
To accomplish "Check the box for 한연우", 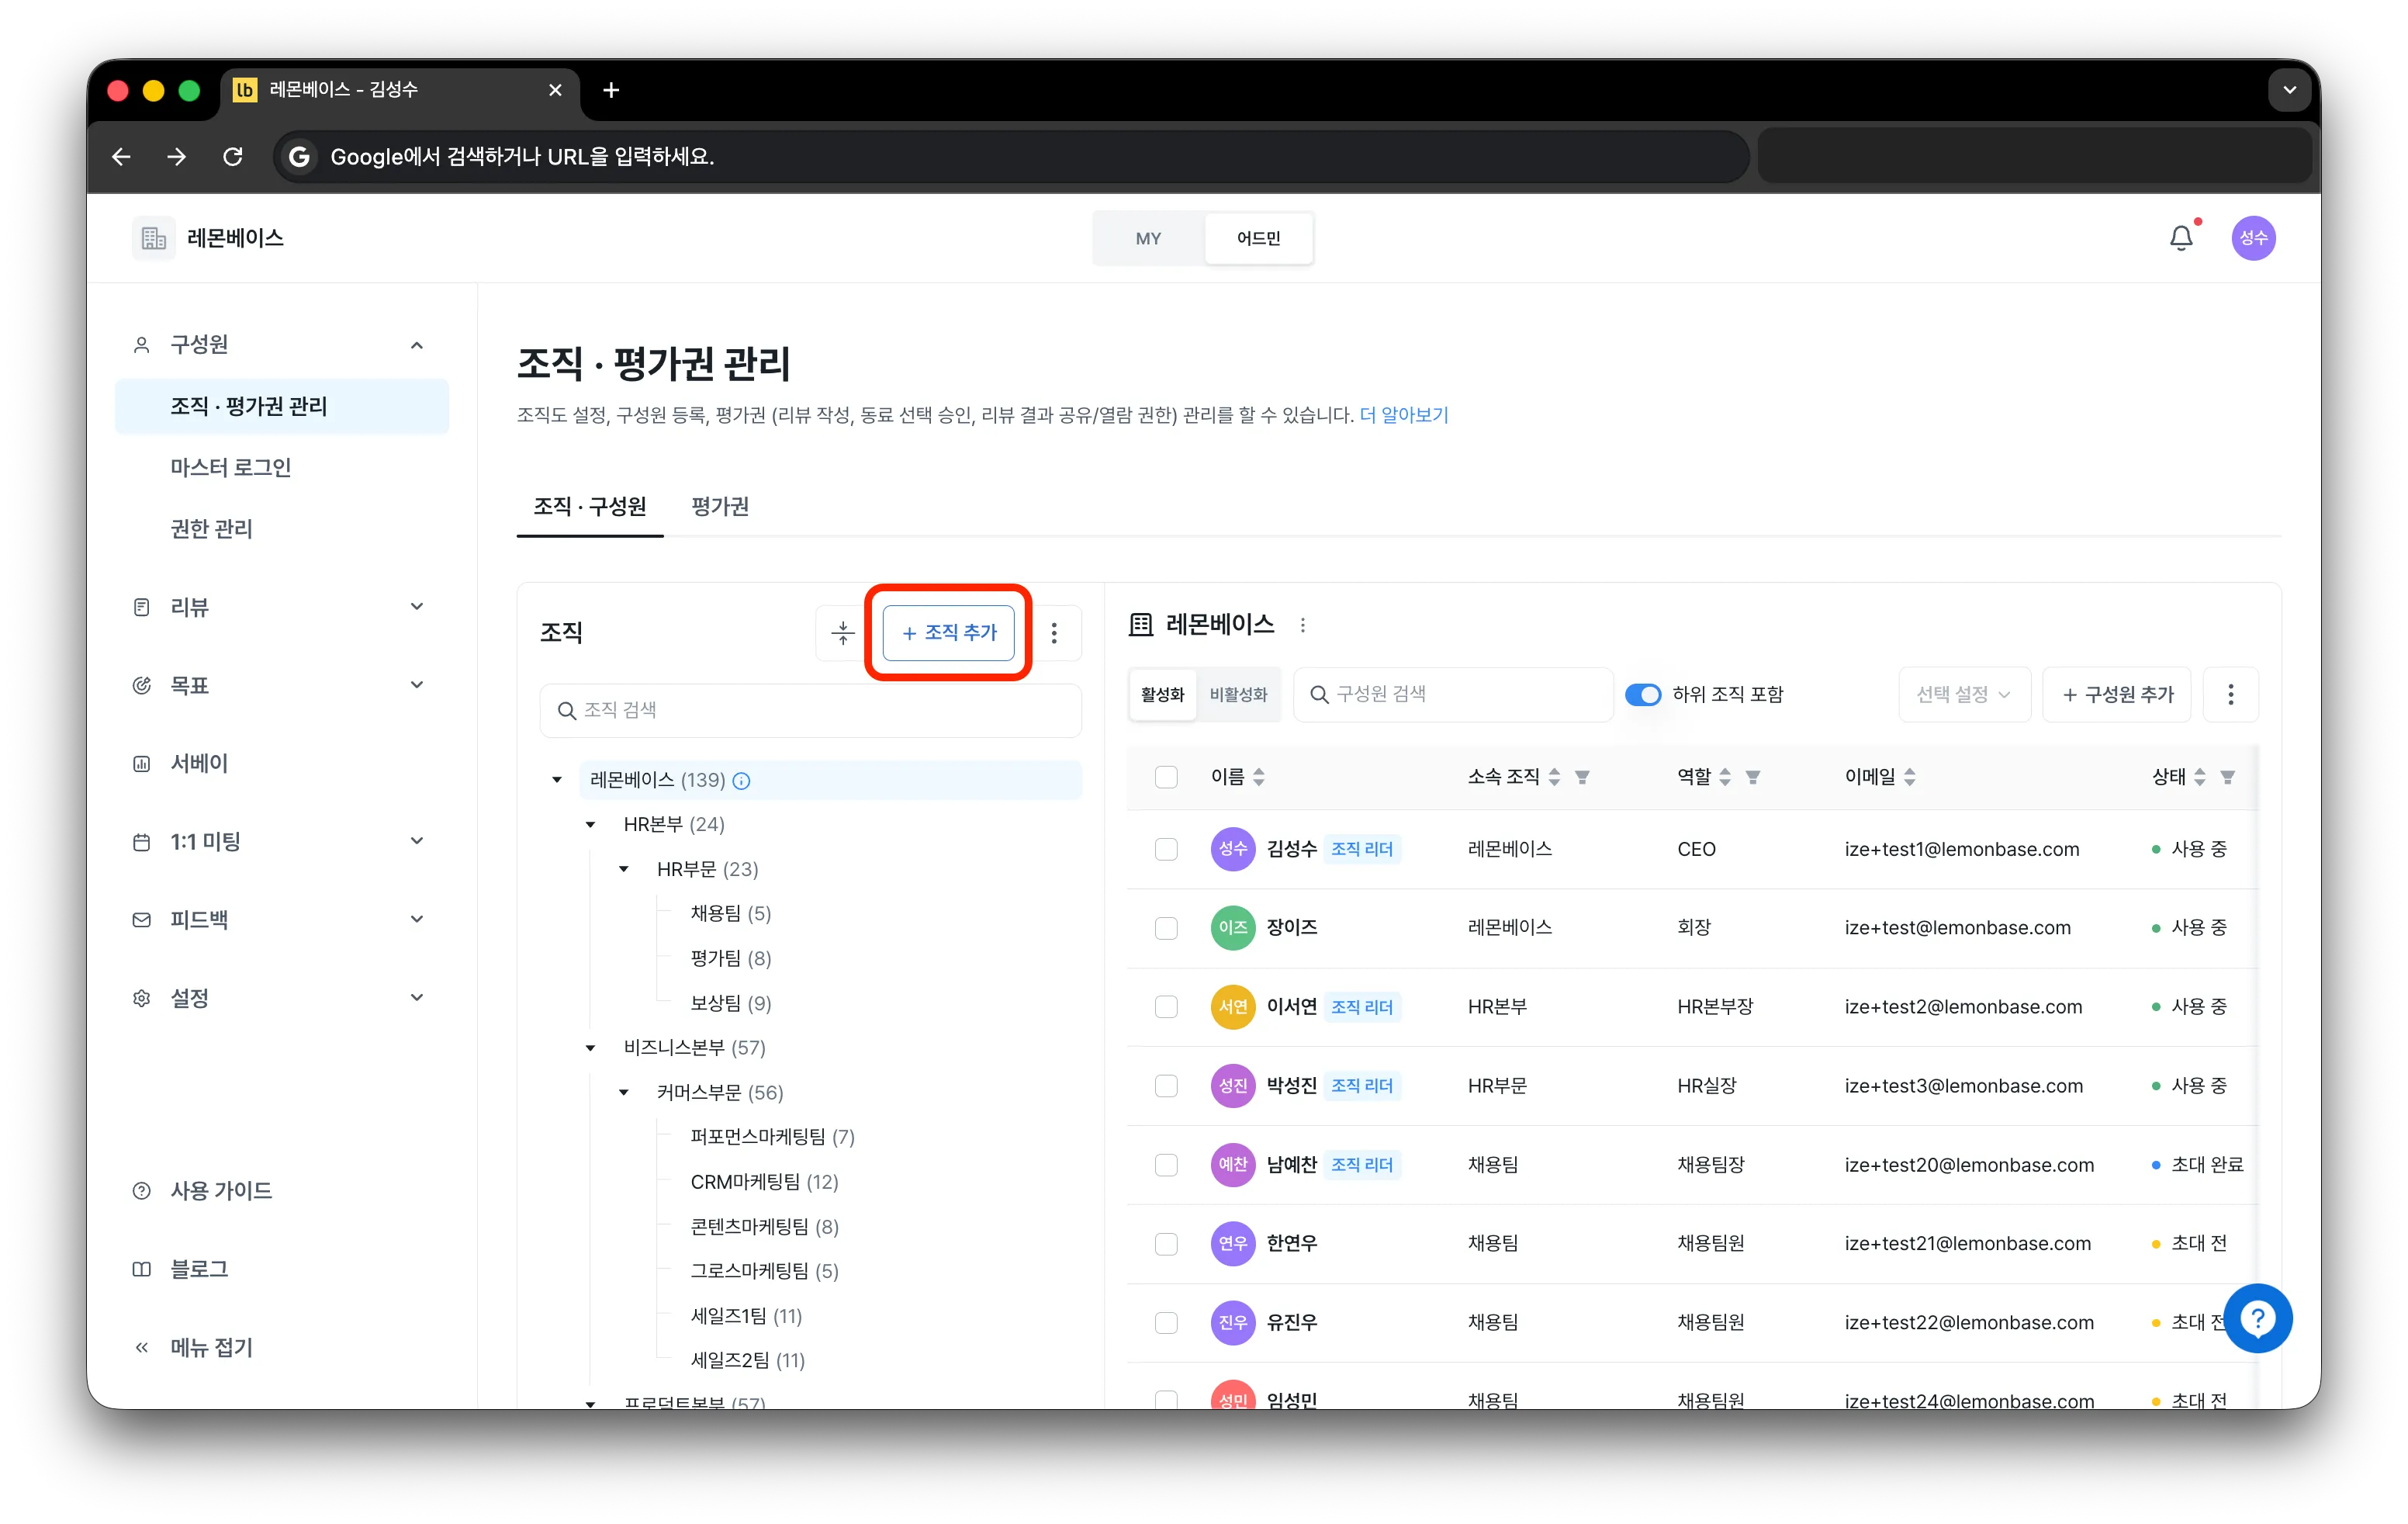I will point(1166,1244).
